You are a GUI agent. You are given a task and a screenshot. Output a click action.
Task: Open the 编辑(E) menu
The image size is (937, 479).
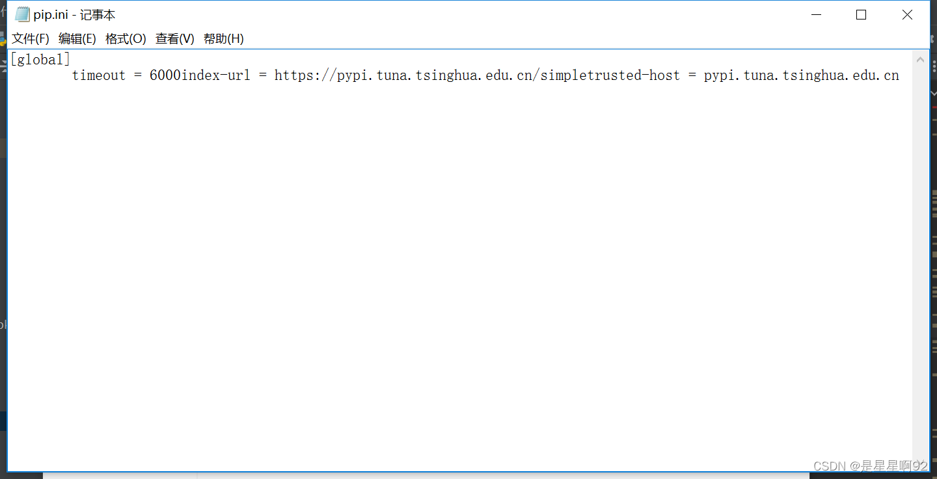click(x=77, y=39)
